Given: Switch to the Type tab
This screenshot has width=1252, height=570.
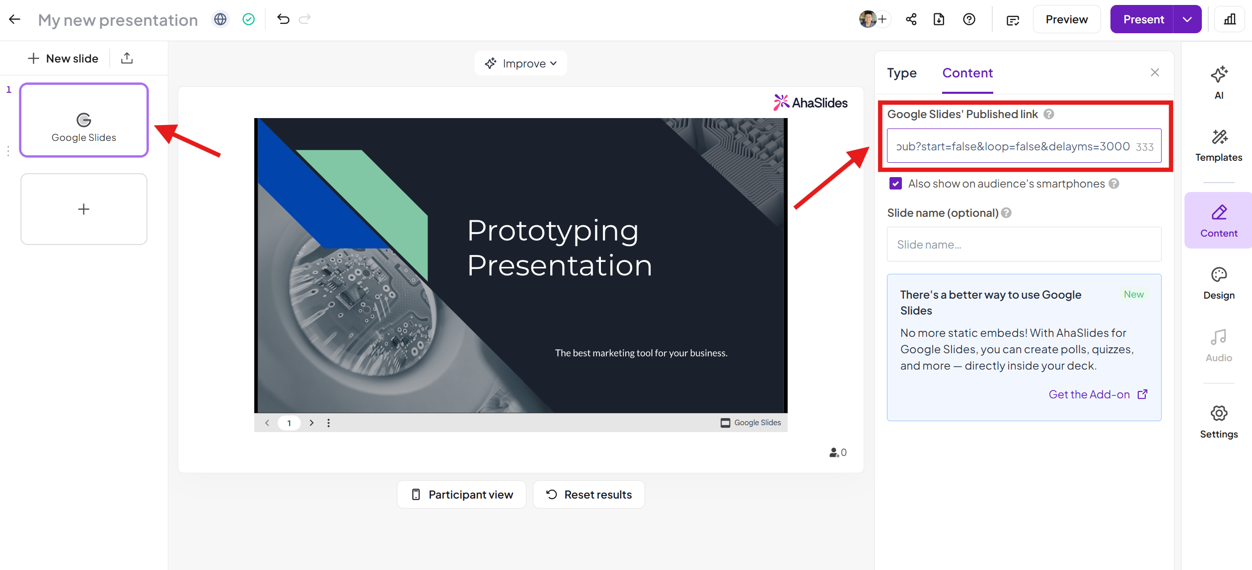Looking at the screenshot, I should click(901, 73).
